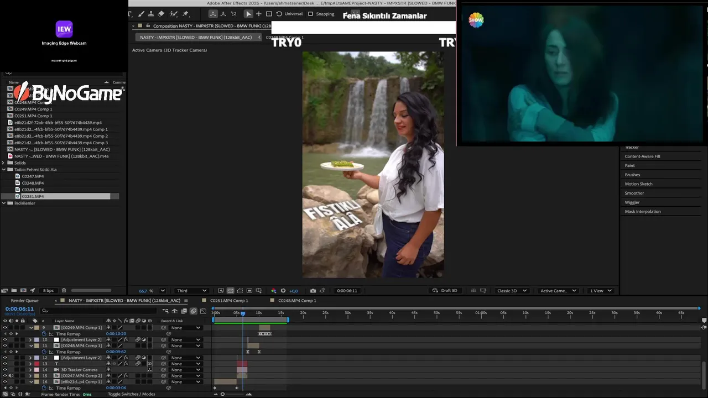Open the 8 bpc color depth setting
Image resolution: width=708 pixels, height=398 pixels.
(x=49, y=291)
